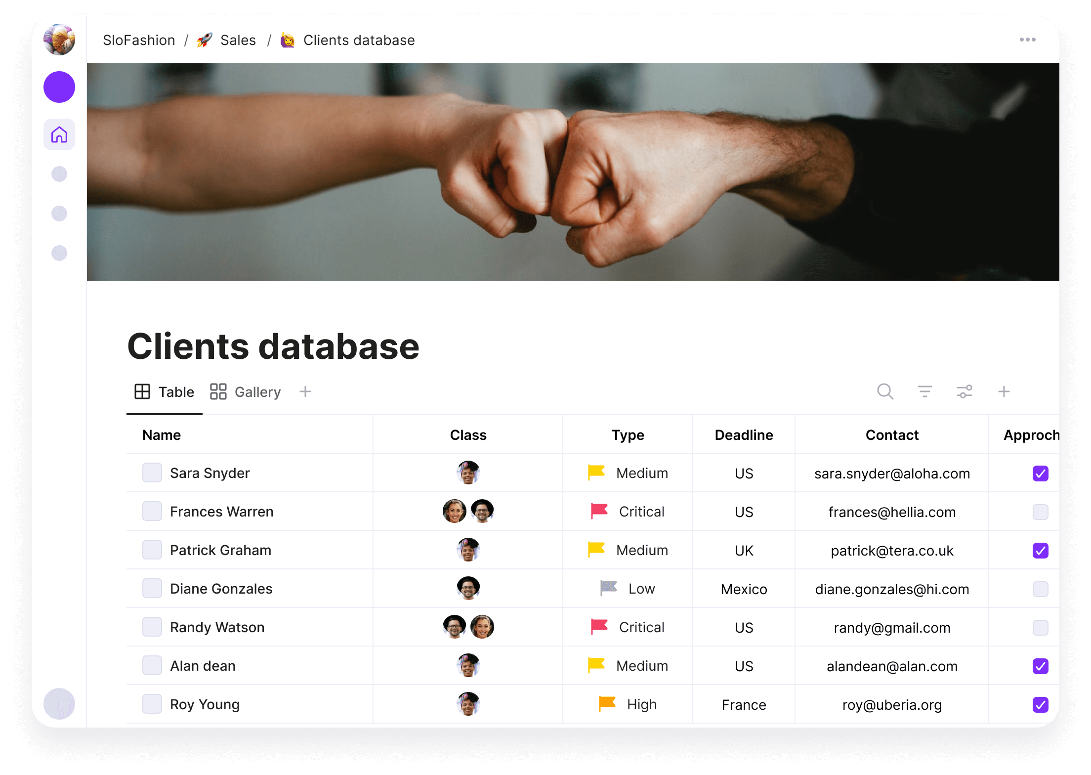The width and height of the screenshot is (1091, 775).
Task: Click the workspace avatar at top left
Action: (59, 40)
